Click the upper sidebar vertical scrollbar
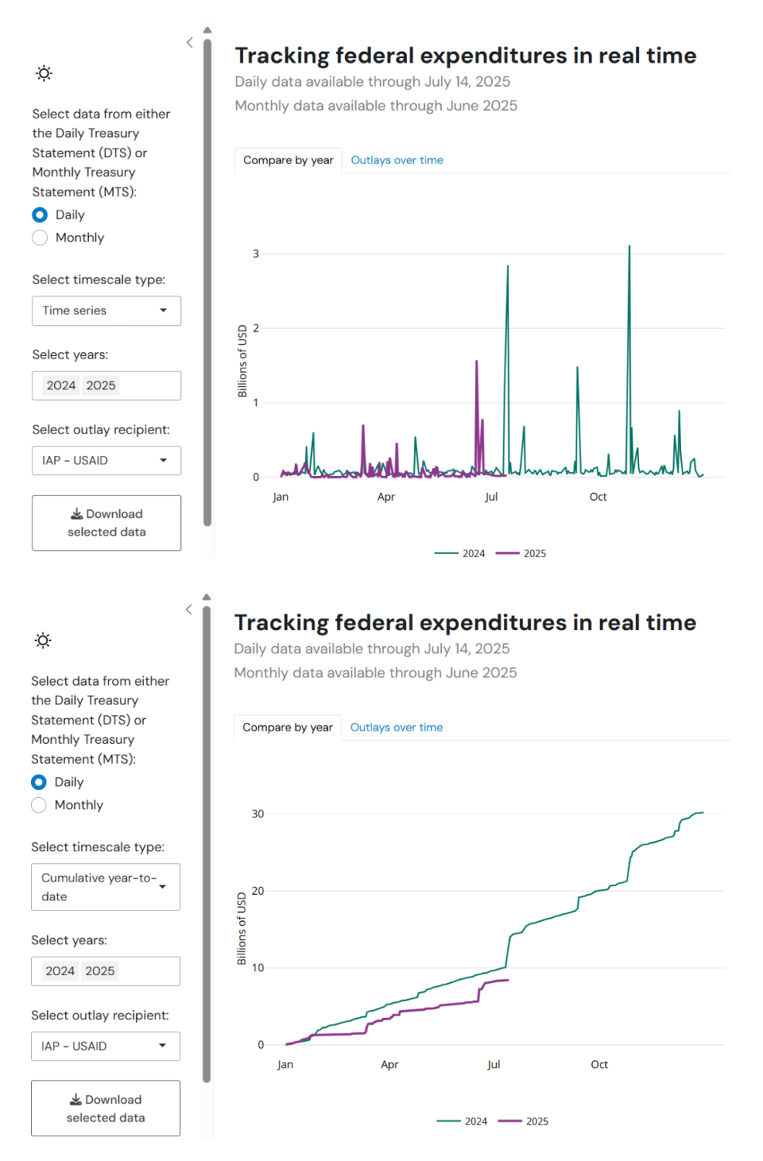Viewport: 763px width, 1161px height. pos(207,279)
